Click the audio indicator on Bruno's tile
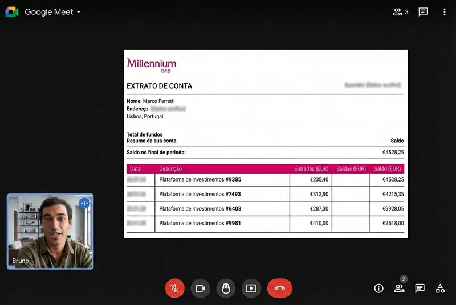456x305 pixels. click(x=84, y=203)
